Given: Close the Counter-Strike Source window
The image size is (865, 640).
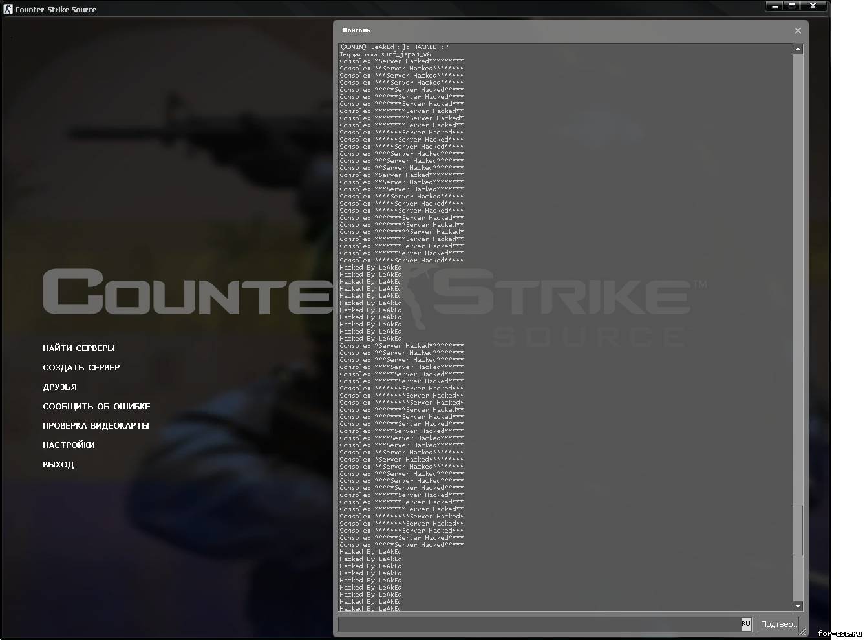Looking at the screenshot, I should [813, 6].
